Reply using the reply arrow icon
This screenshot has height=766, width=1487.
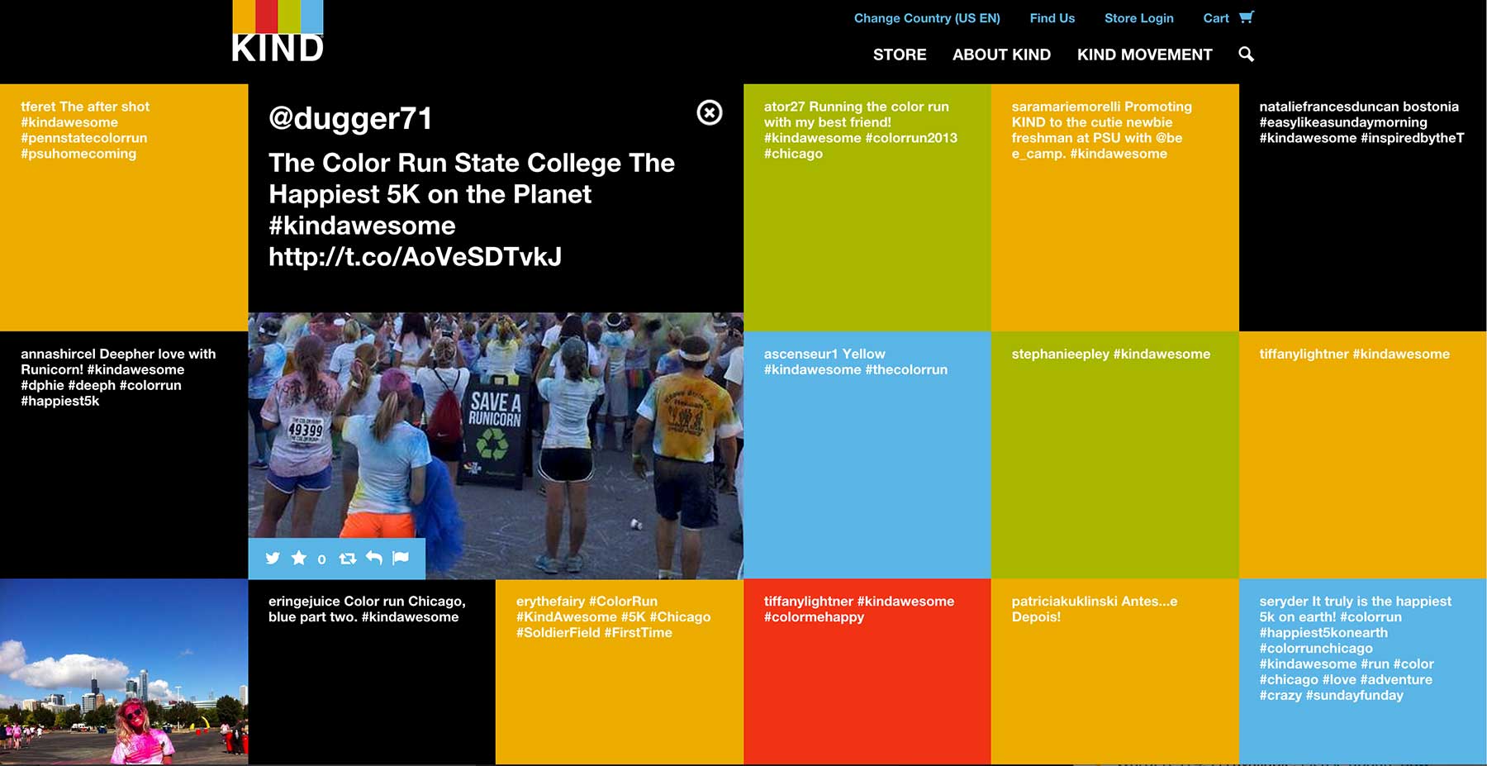tap(374, 559)
